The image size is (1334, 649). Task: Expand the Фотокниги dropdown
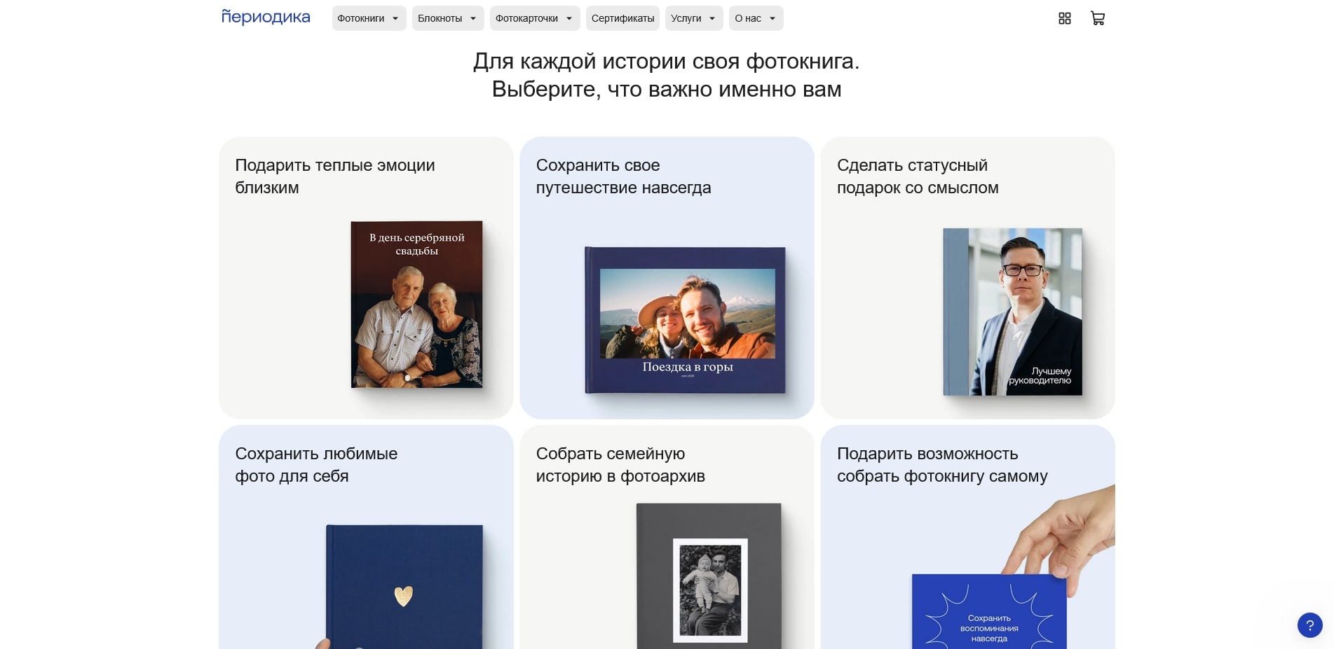point(368,18)
